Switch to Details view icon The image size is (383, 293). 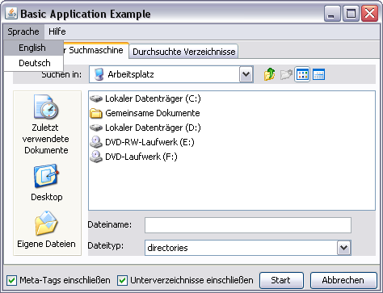318,74
